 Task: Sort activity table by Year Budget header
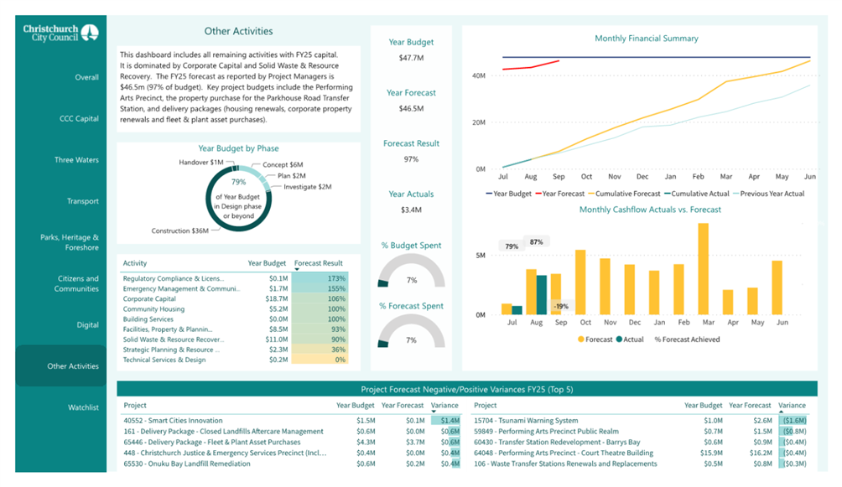click(267, 263)
